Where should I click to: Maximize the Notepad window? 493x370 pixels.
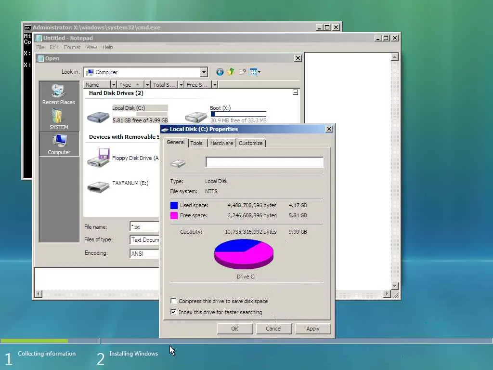point(386,38)
